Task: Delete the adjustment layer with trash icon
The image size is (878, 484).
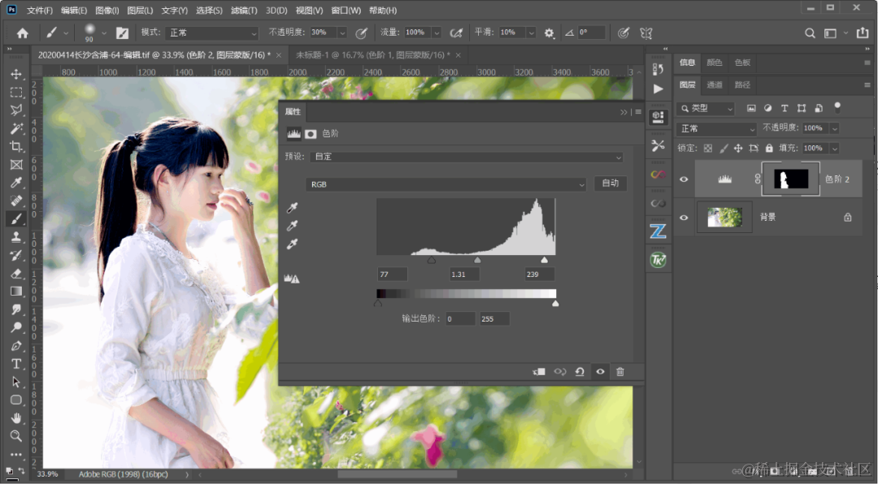Action: coord(619,372)
